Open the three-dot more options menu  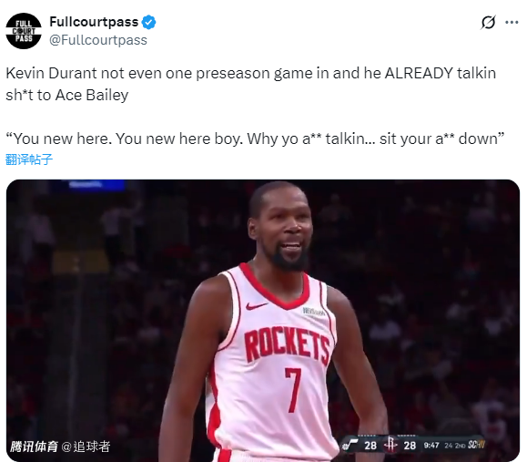tap(512, 23)
